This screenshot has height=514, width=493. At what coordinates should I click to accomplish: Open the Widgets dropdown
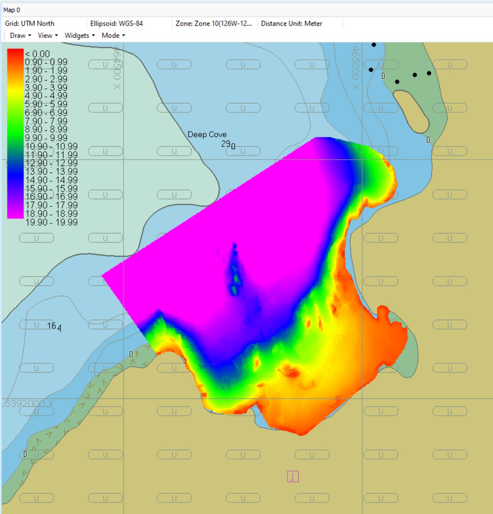pyautogui.click(x=79, y=35)
